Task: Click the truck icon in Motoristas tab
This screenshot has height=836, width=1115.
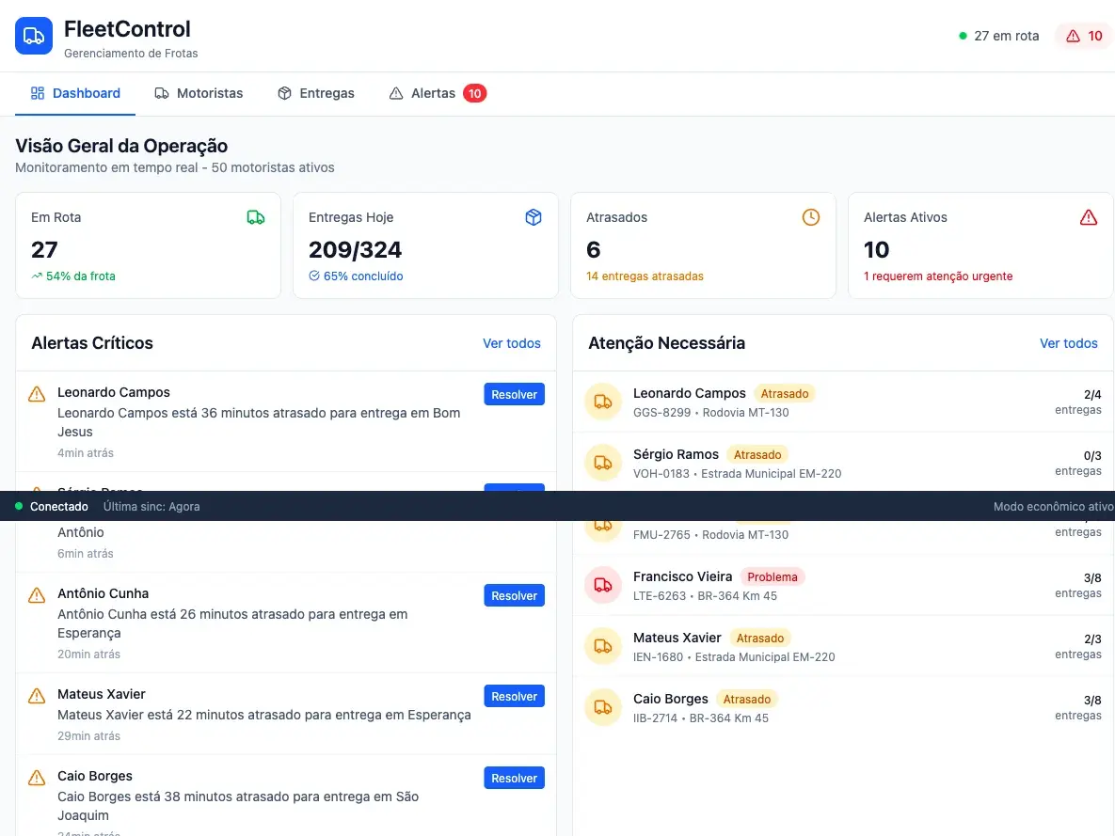Action: 162,93
